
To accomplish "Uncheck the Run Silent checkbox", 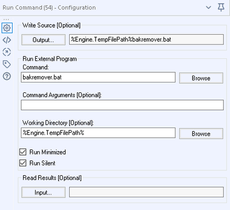I will point(23,163).
